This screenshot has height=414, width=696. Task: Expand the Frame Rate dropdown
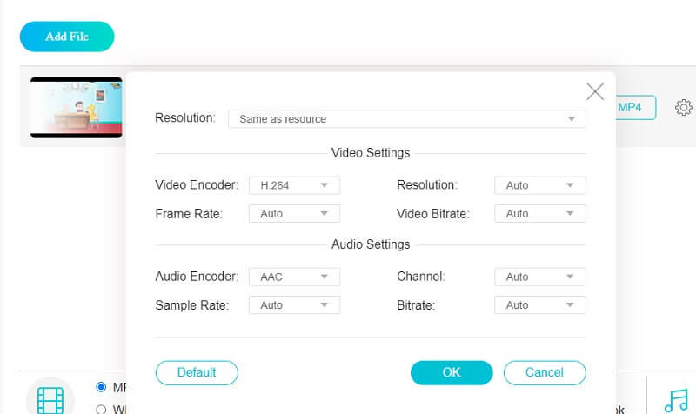294,213
